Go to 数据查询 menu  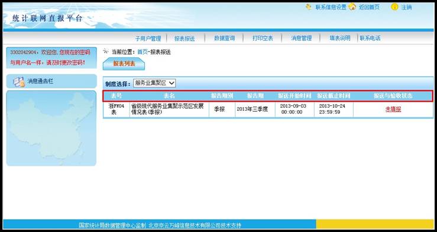pyautogui.click(x=224, y=38)
